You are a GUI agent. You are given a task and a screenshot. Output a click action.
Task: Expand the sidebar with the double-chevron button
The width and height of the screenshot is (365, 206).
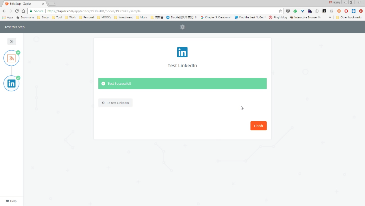point(12,41)
